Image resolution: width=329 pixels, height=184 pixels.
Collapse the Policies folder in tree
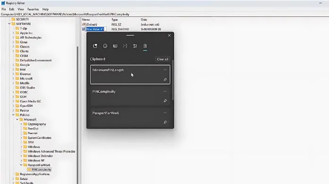pos(13,115)
